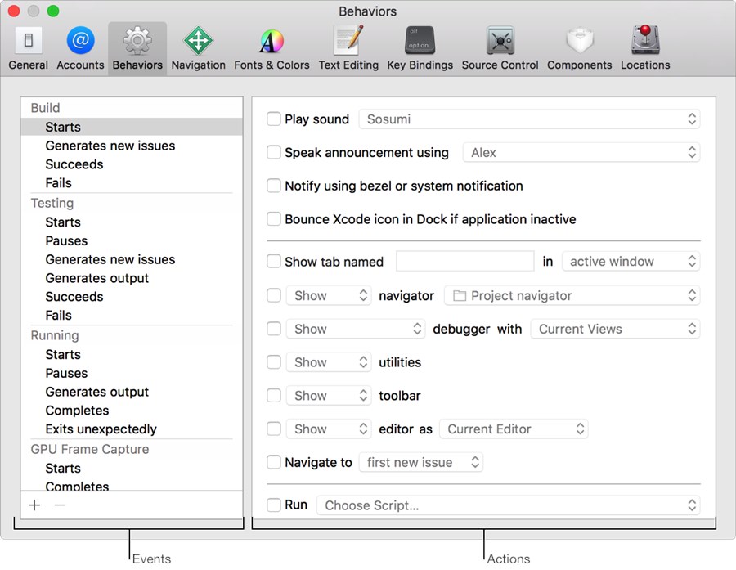The image size is (736, 570).
Task: Toggle the toolbar action checkbox
Action: click(274, 395)
